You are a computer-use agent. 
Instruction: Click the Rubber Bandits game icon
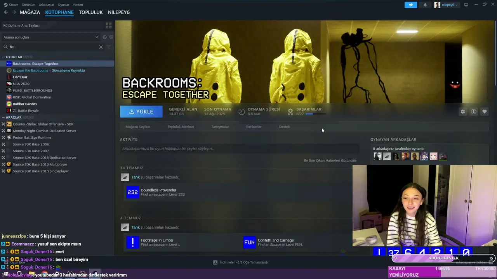(9, 104)
